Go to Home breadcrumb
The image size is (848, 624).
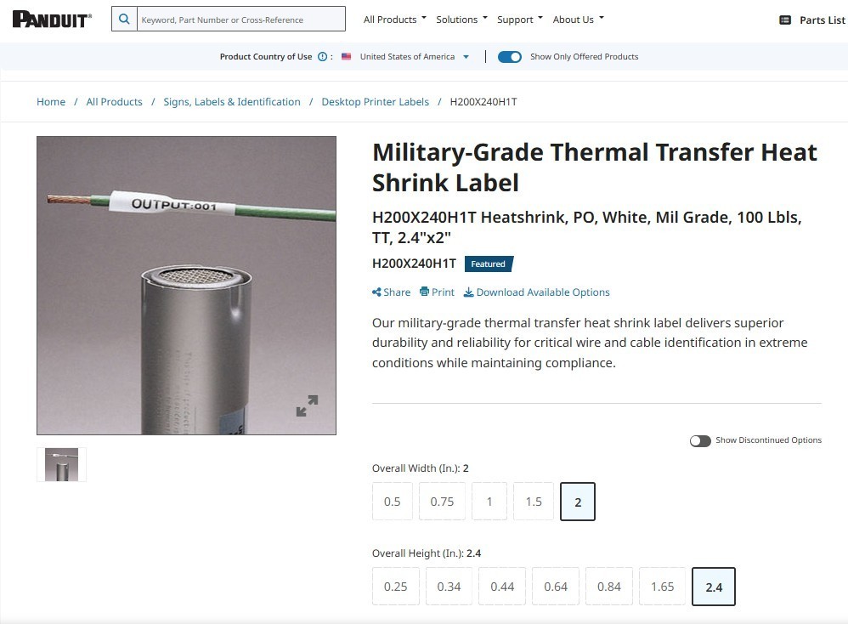pyautogui.click(x=51, y=102)
